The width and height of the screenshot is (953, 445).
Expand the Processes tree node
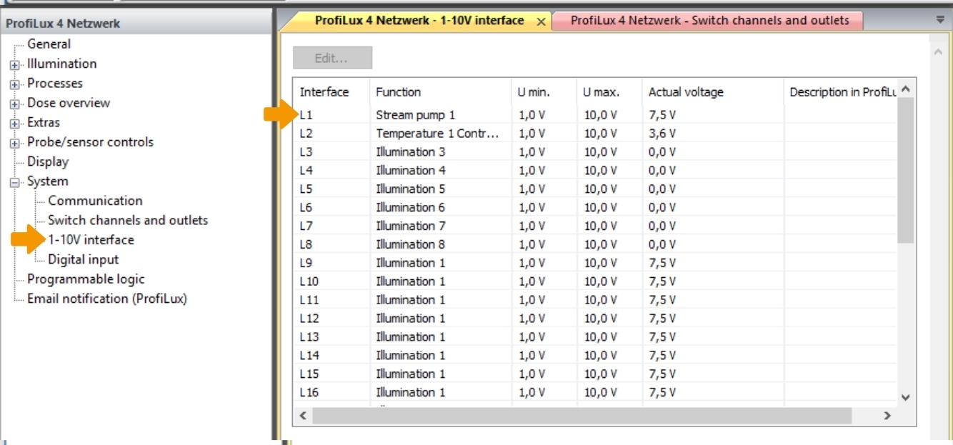pyautogui.click(x=14, y=84)
